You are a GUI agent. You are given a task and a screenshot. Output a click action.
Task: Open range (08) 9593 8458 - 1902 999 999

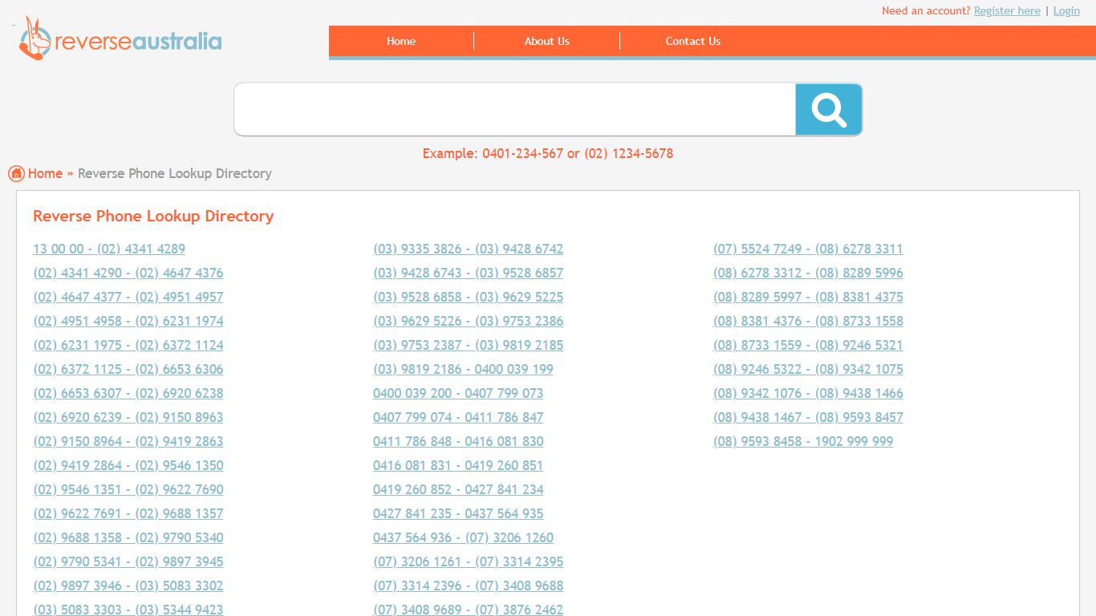point(803,441)
